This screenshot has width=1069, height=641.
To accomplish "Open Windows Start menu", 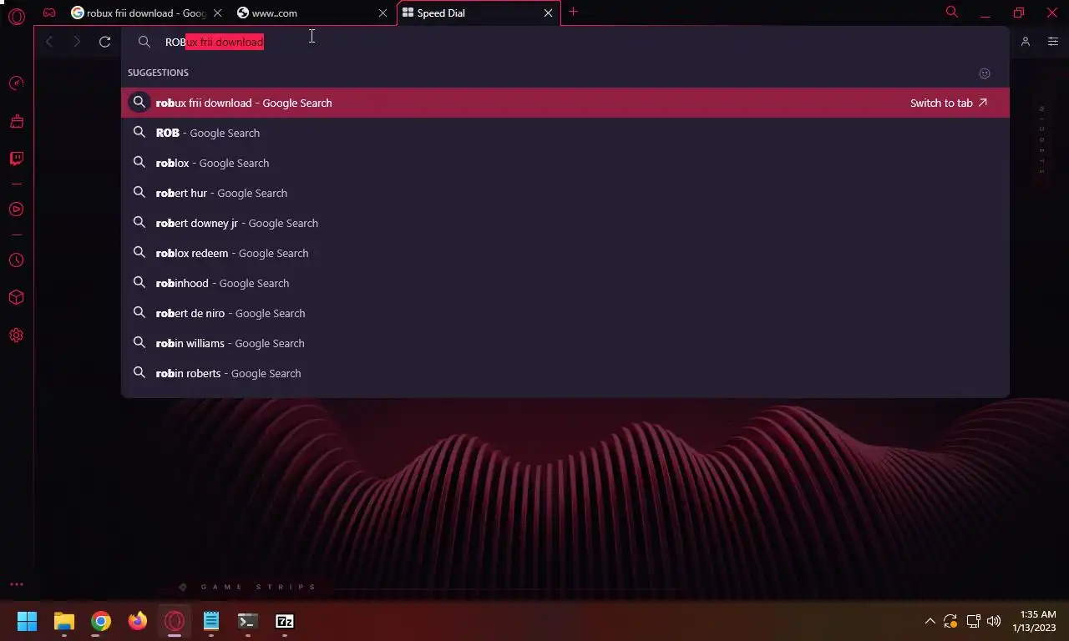I will pyautogui.click(x=28, y=621).
